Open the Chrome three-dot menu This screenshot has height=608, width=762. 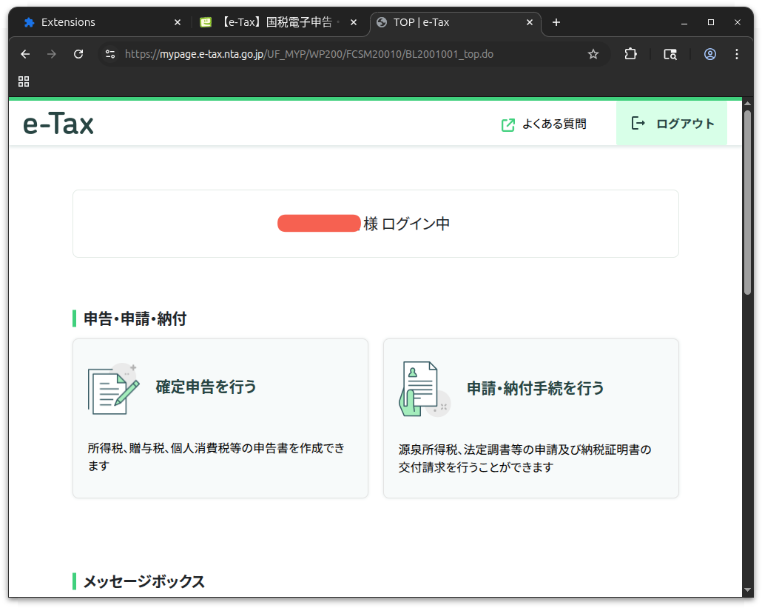click(x=737, y=54)
